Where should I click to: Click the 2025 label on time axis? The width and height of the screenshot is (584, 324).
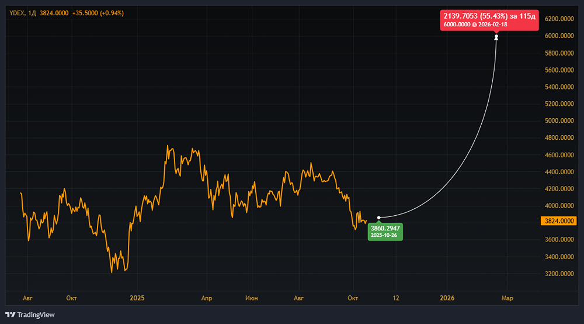(137, 298)
